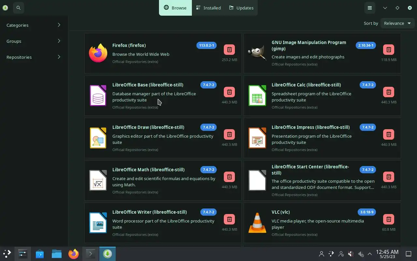Show hidden system tray icons arrow
The image size is (417, 261).
click(x=370, y=254)
